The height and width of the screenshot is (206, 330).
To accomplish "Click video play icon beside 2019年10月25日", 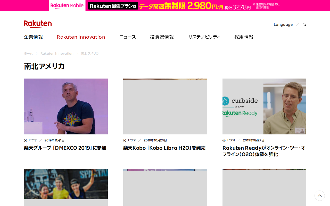I will (125, 140).
